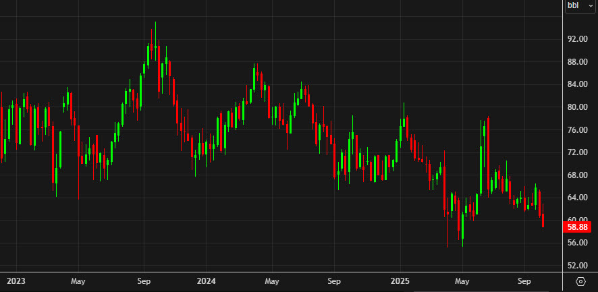Select the 2024 year marker on time axis
Screen dimensions: 598x292
(207, 281)
